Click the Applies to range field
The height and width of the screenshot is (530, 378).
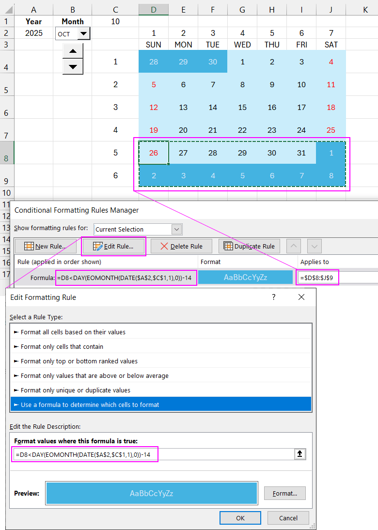pos(338,278)
